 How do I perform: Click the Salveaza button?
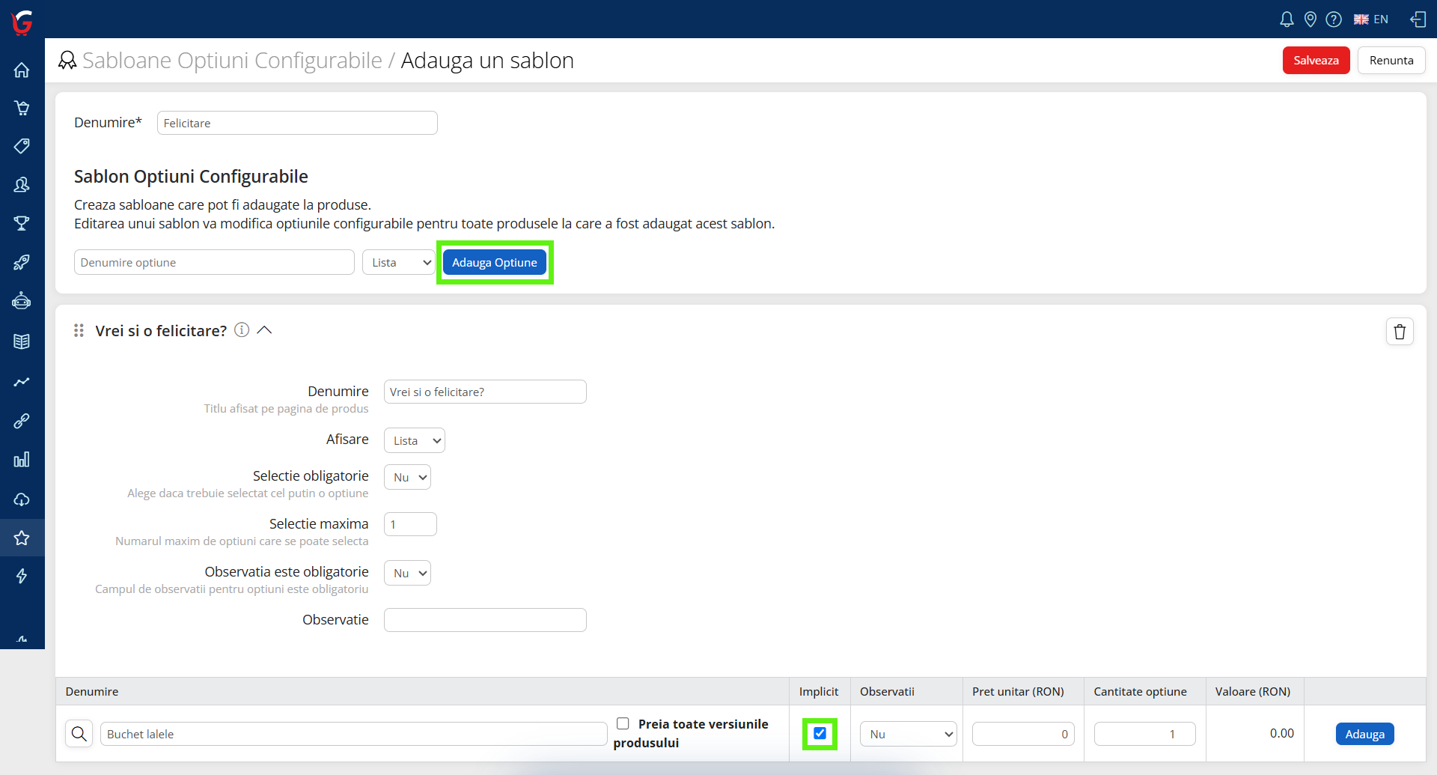1317,61
